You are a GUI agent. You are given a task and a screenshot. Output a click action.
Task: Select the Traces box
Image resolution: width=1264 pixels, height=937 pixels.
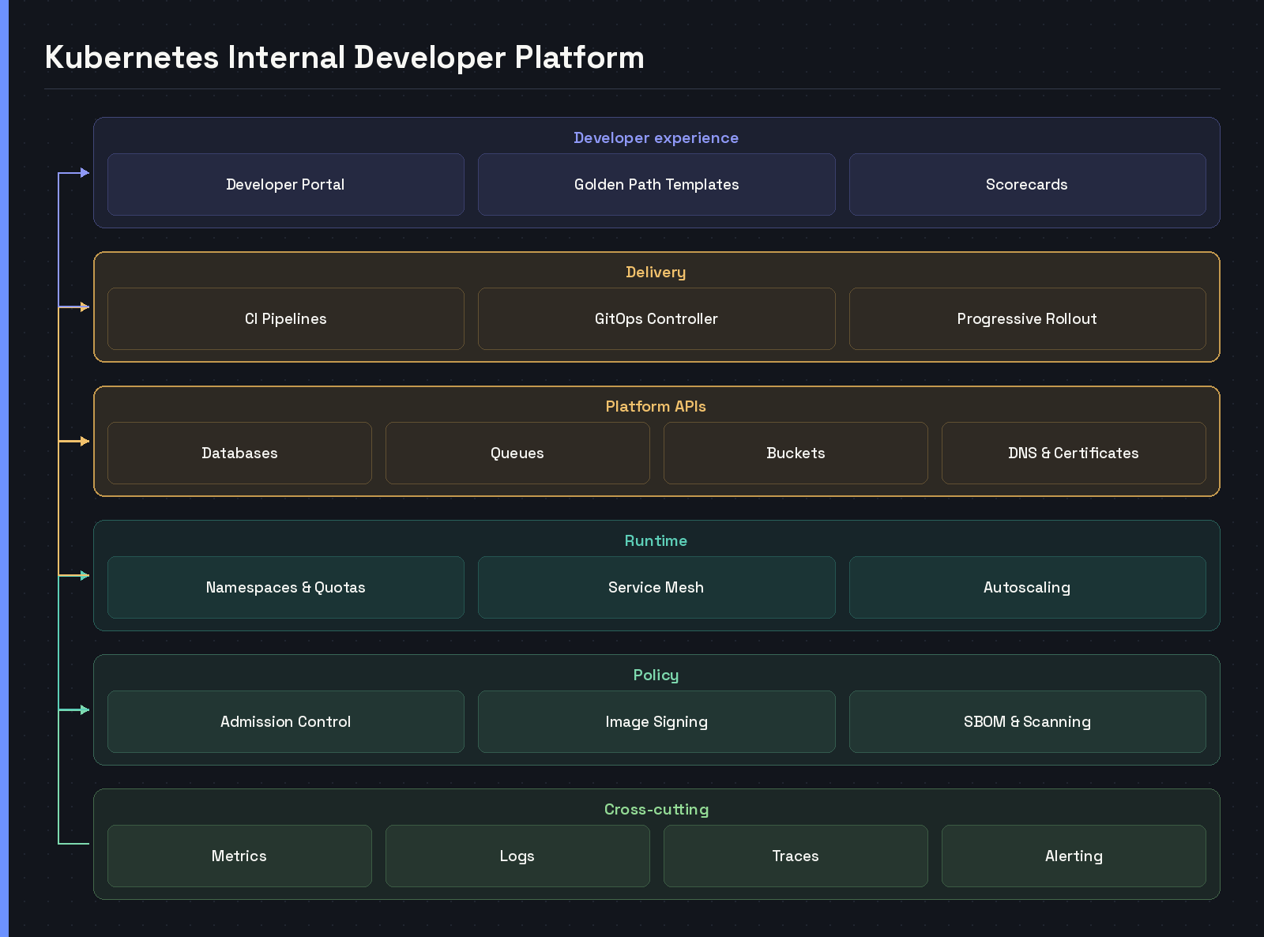[796, 856]
